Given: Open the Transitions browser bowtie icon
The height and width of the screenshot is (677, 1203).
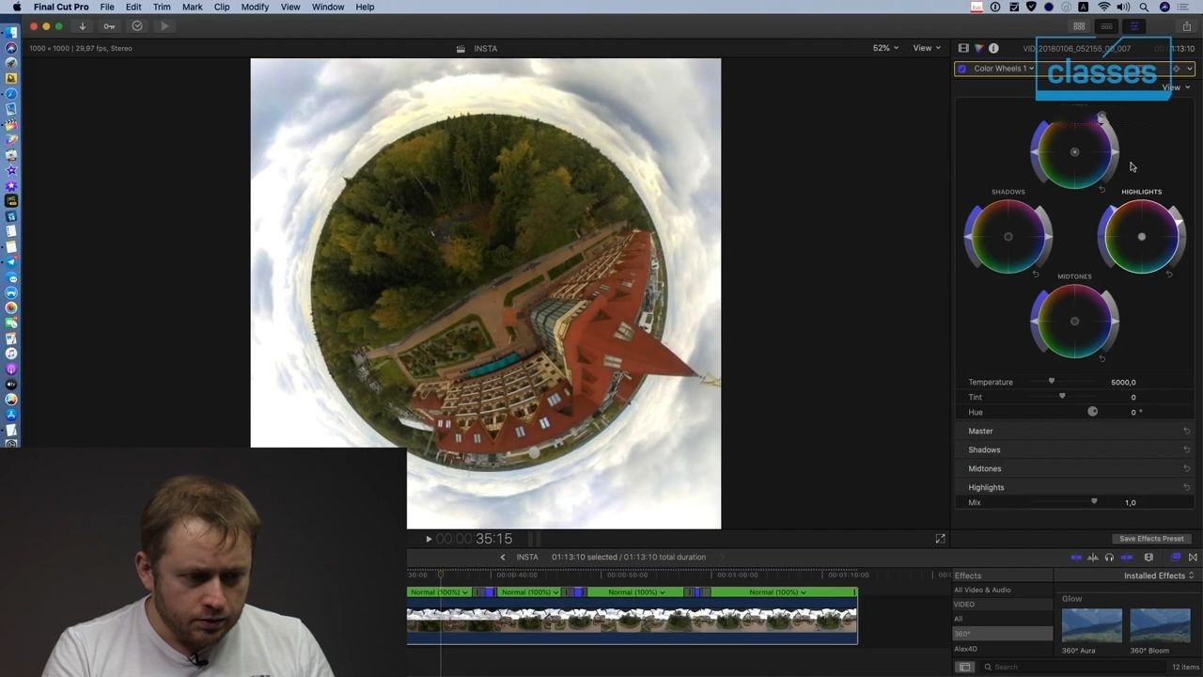Looking at the screenshot, I should 1193,558.
